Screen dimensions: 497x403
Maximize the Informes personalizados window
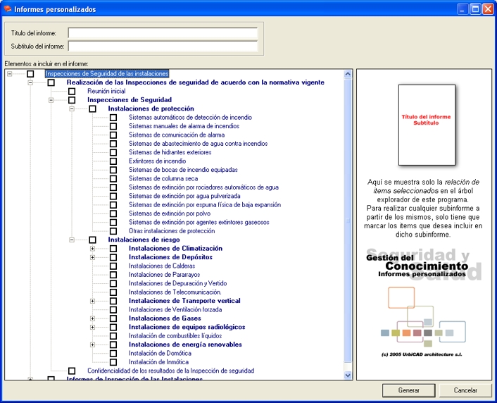point(475,9)
